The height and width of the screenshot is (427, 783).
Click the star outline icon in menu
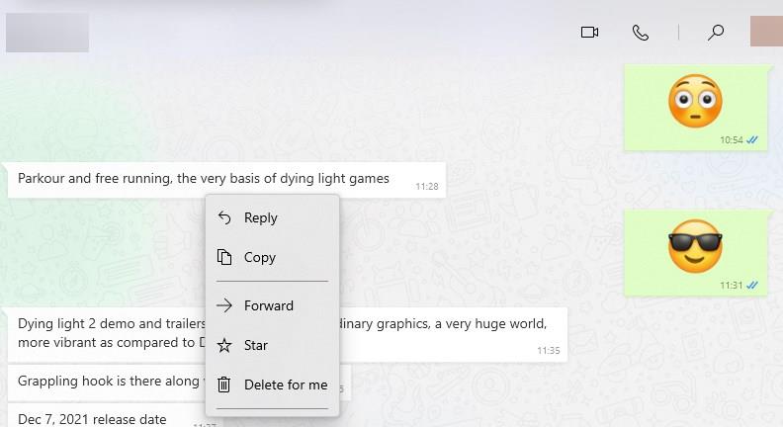tap(224, 346)
